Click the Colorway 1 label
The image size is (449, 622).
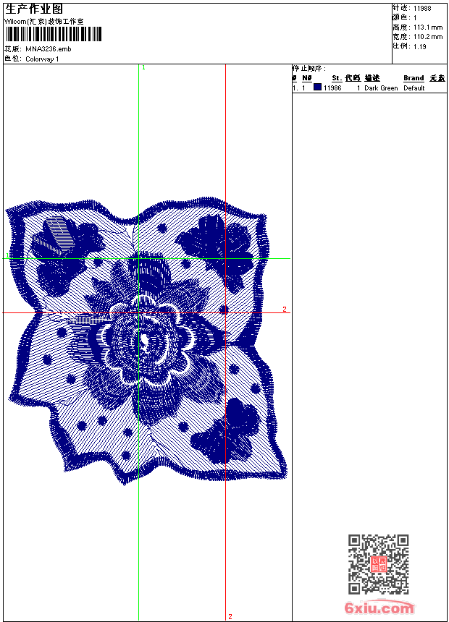click(x=42, y=59)
